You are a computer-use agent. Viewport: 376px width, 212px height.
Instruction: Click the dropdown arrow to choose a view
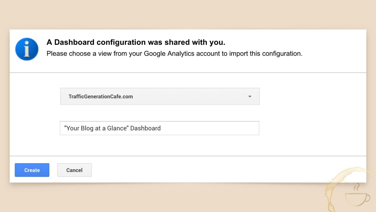click(249, 96)
